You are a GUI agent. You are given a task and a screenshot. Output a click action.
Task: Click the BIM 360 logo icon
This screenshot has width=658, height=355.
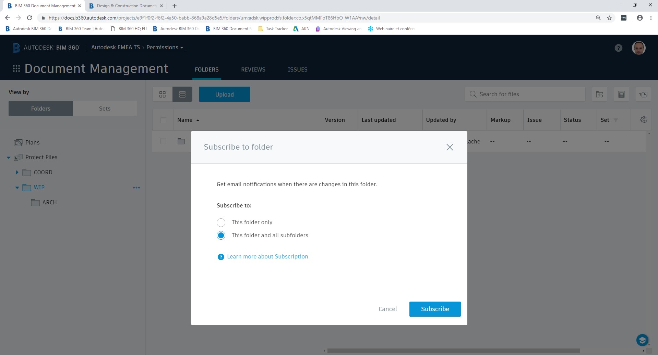click(x=16, y=48)
